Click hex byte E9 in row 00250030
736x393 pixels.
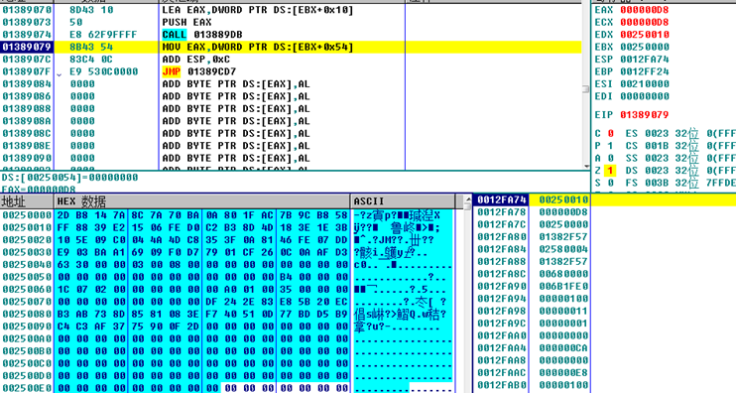(x=63, y=252)
